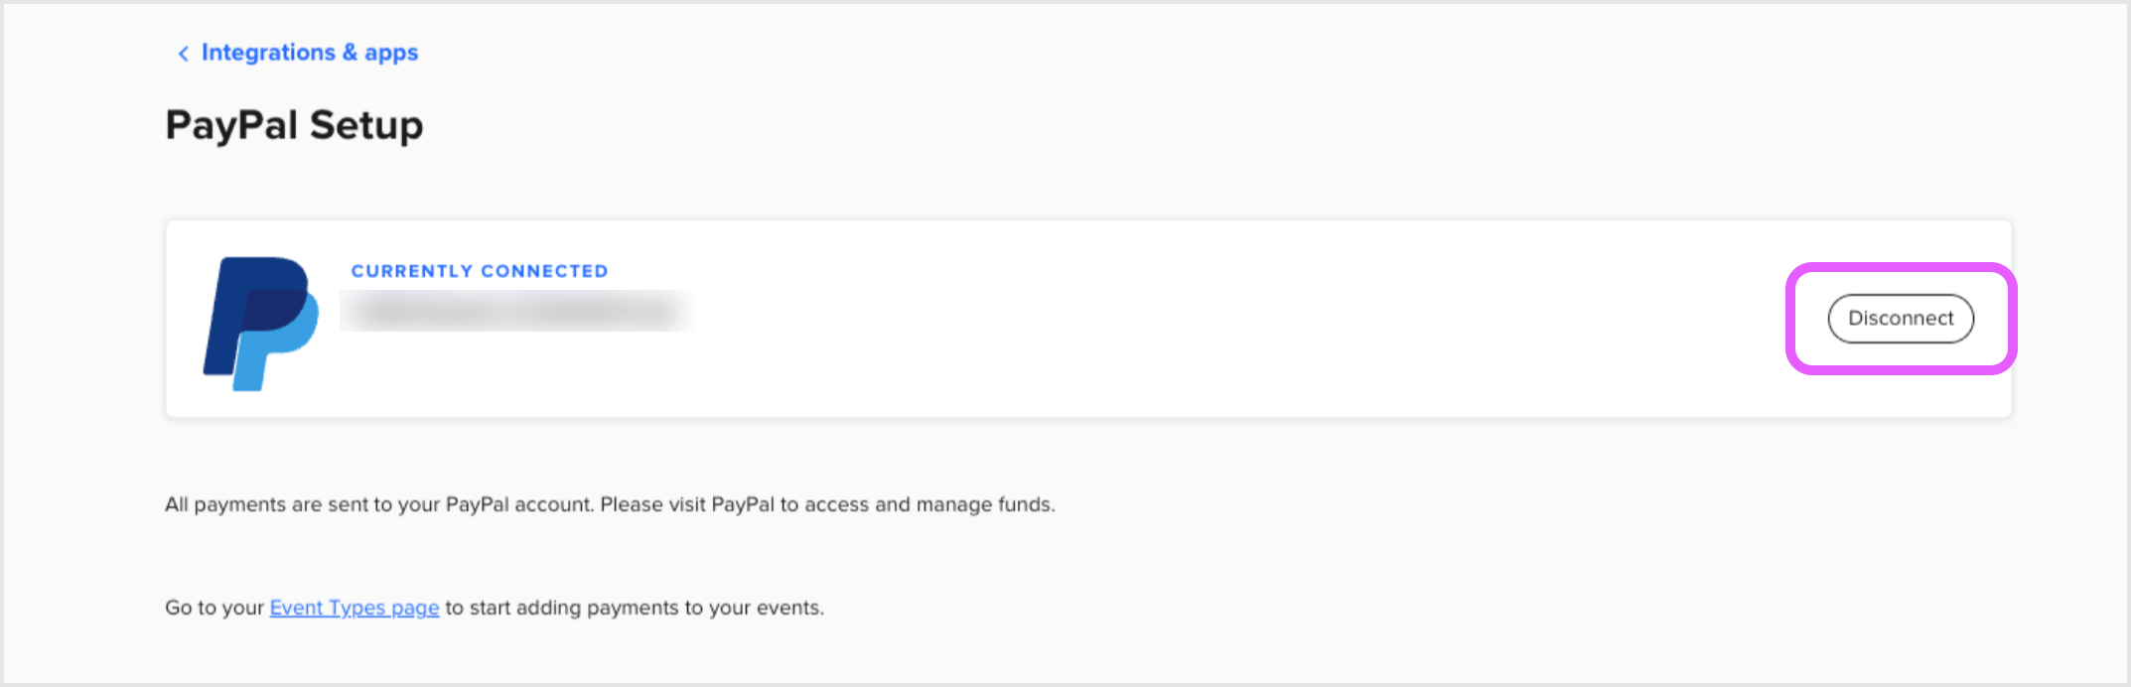Screen dimensions: 2131x687
Task: Open the Event Types page link
Action: [354, 608]
